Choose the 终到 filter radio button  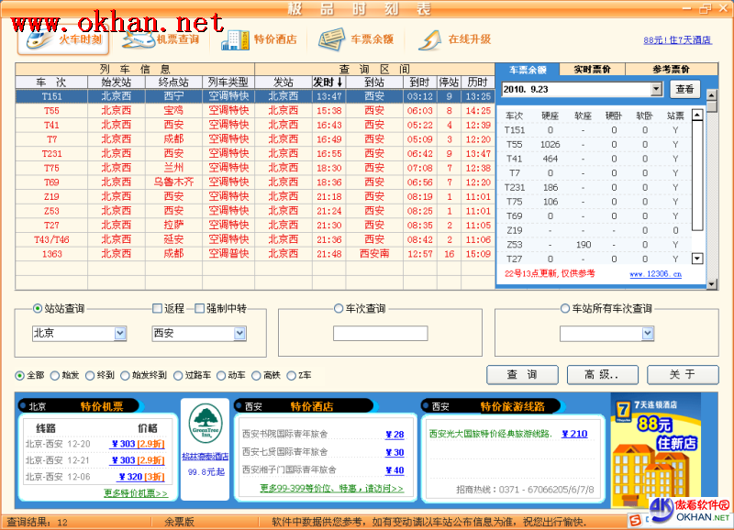[90, 375]
